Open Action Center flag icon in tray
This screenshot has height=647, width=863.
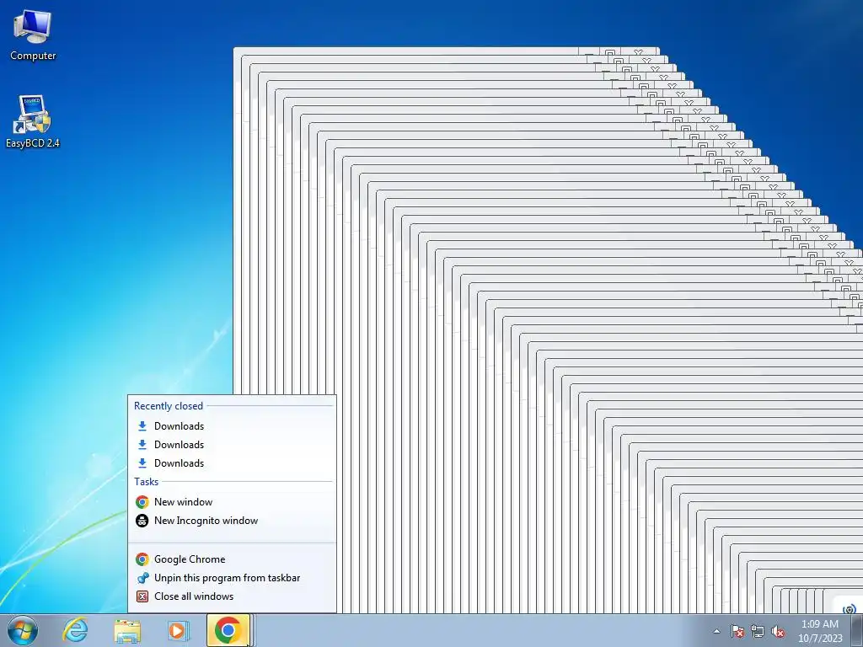(737, 631)
